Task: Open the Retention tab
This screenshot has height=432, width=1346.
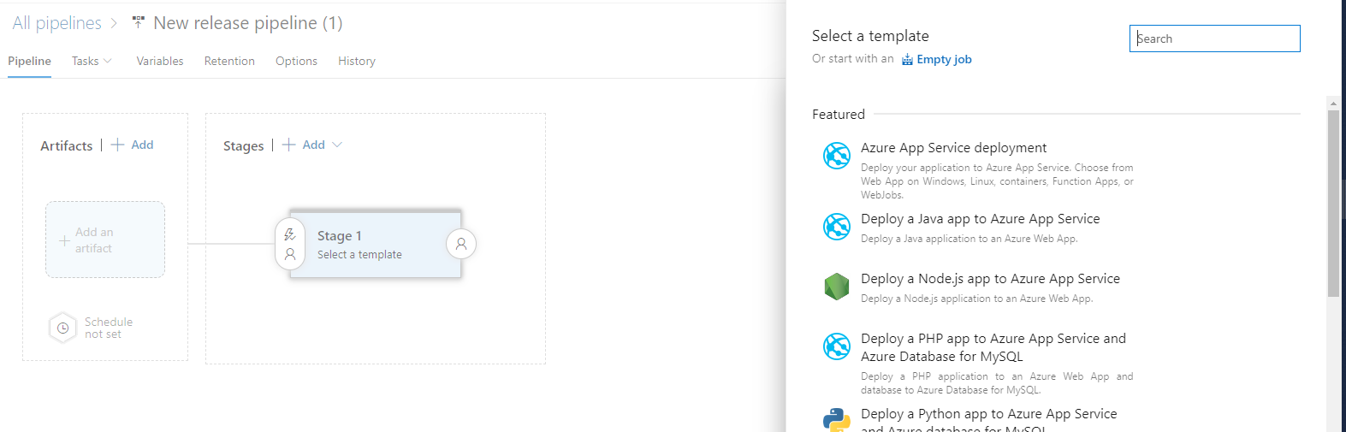Action: point(229,61)
